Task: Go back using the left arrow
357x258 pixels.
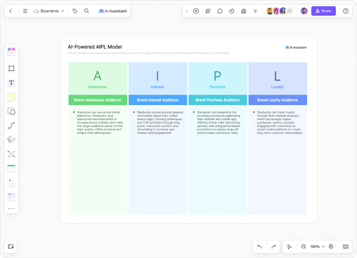Action: click(11, 11)
